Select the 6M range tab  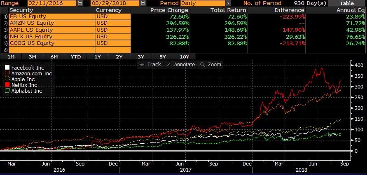[x=54, y=57]
